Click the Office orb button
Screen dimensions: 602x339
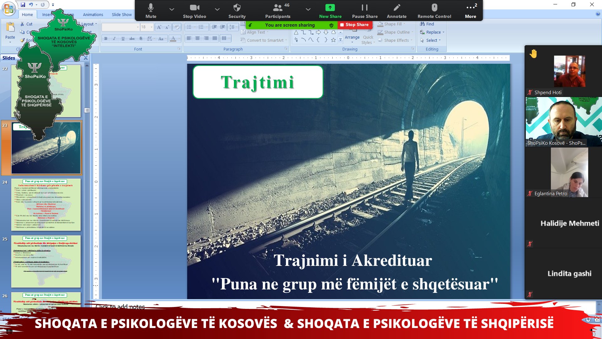(x=8, y=8)
